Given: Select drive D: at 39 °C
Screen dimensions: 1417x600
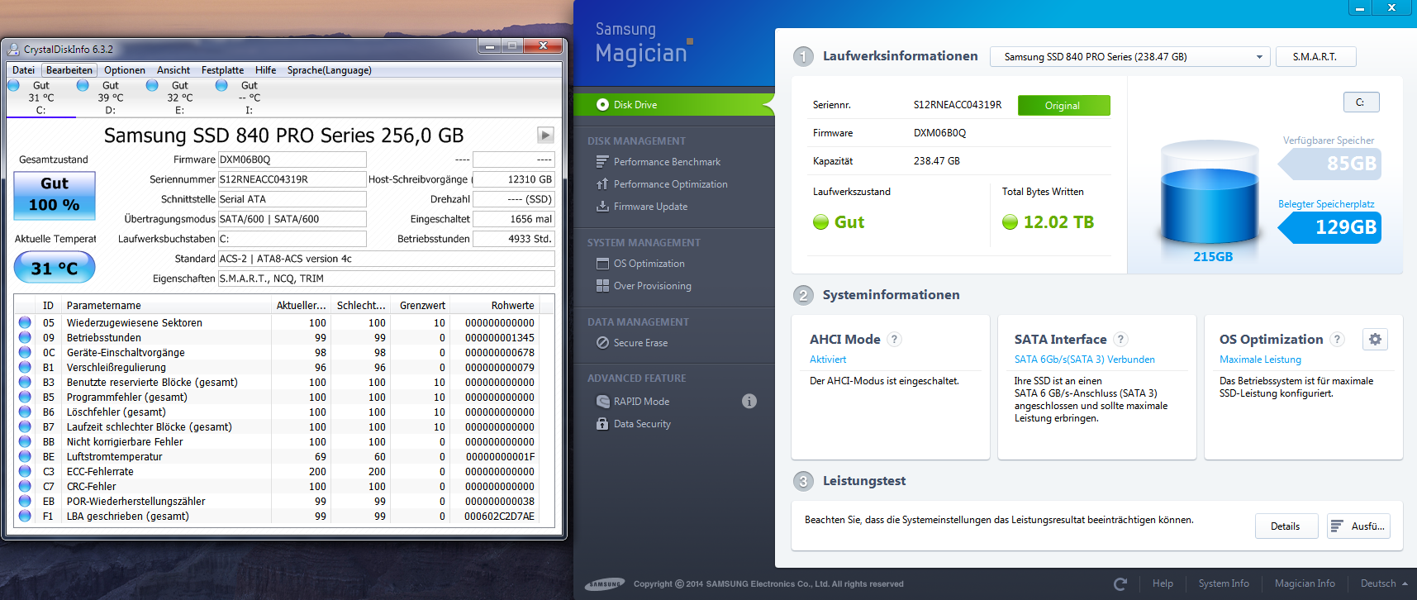Looking at the screenshot, I should point(111,98).
